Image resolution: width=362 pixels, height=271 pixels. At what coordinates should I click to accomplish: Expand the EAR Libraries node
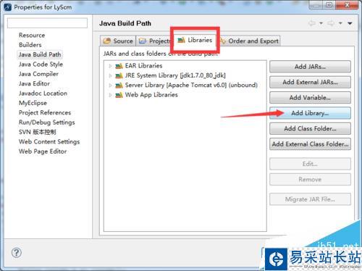pos(110,66)
